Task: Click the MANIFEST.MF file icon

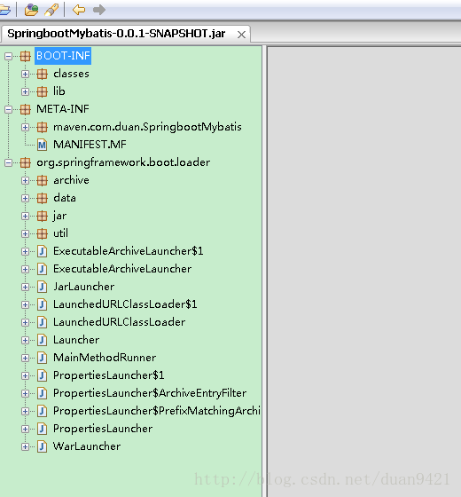Action: 43,145
